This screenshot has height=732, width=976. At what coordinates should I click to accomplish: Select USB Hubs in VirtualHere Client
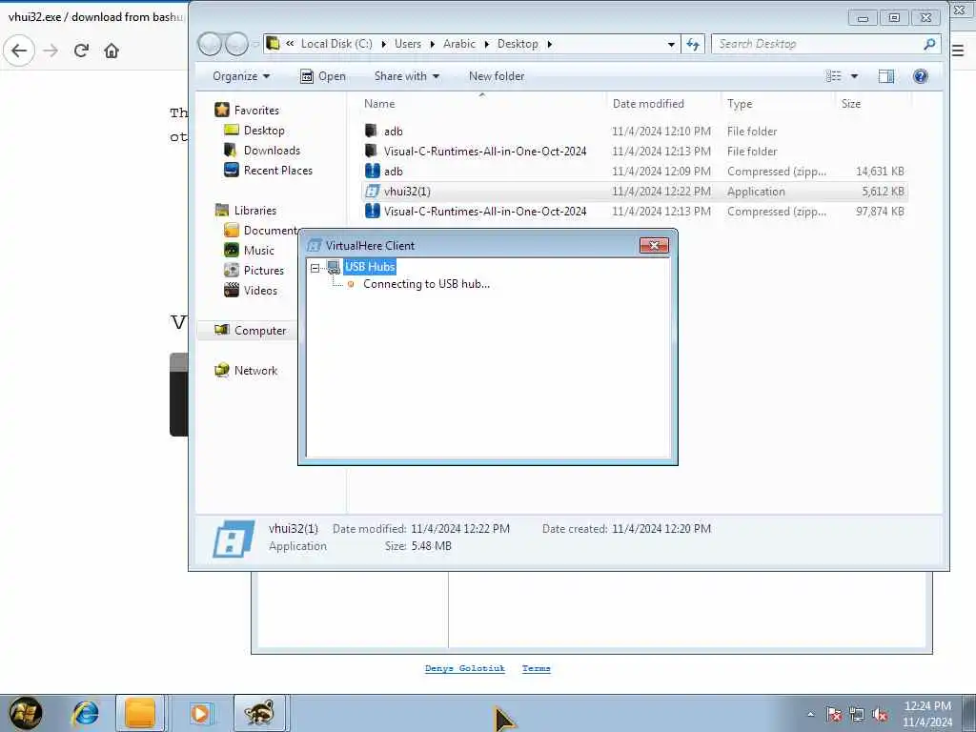(x=370, y=267)
